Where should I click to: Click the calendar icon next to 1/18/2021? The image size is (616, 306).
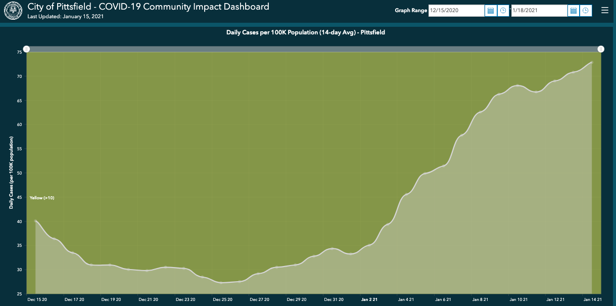pyautogui.click(x=574, y=10)
